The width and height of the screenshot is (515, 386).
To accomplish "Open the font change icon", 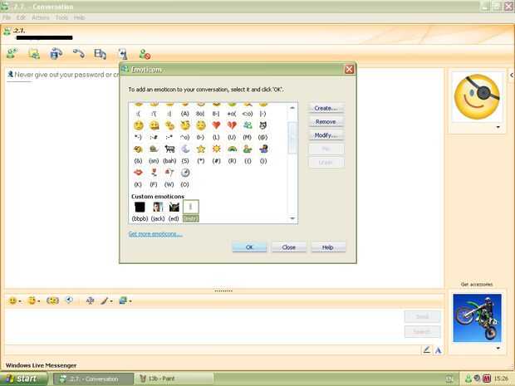I will click(x=90, y=300).
